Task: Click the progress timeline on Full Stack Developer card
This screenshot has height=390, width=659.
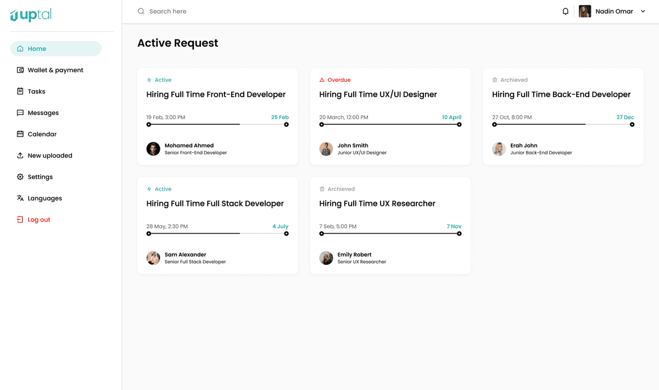Action: tap(217, 233)
